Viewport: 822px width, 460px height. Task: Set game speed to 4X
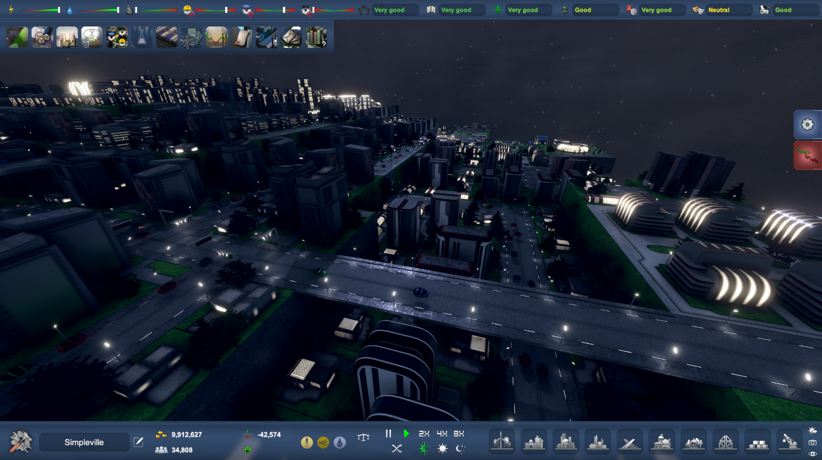coord(442,434)
